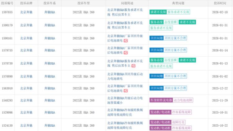
Task: Click complaint number 1578730
Action: click(7, 63)
